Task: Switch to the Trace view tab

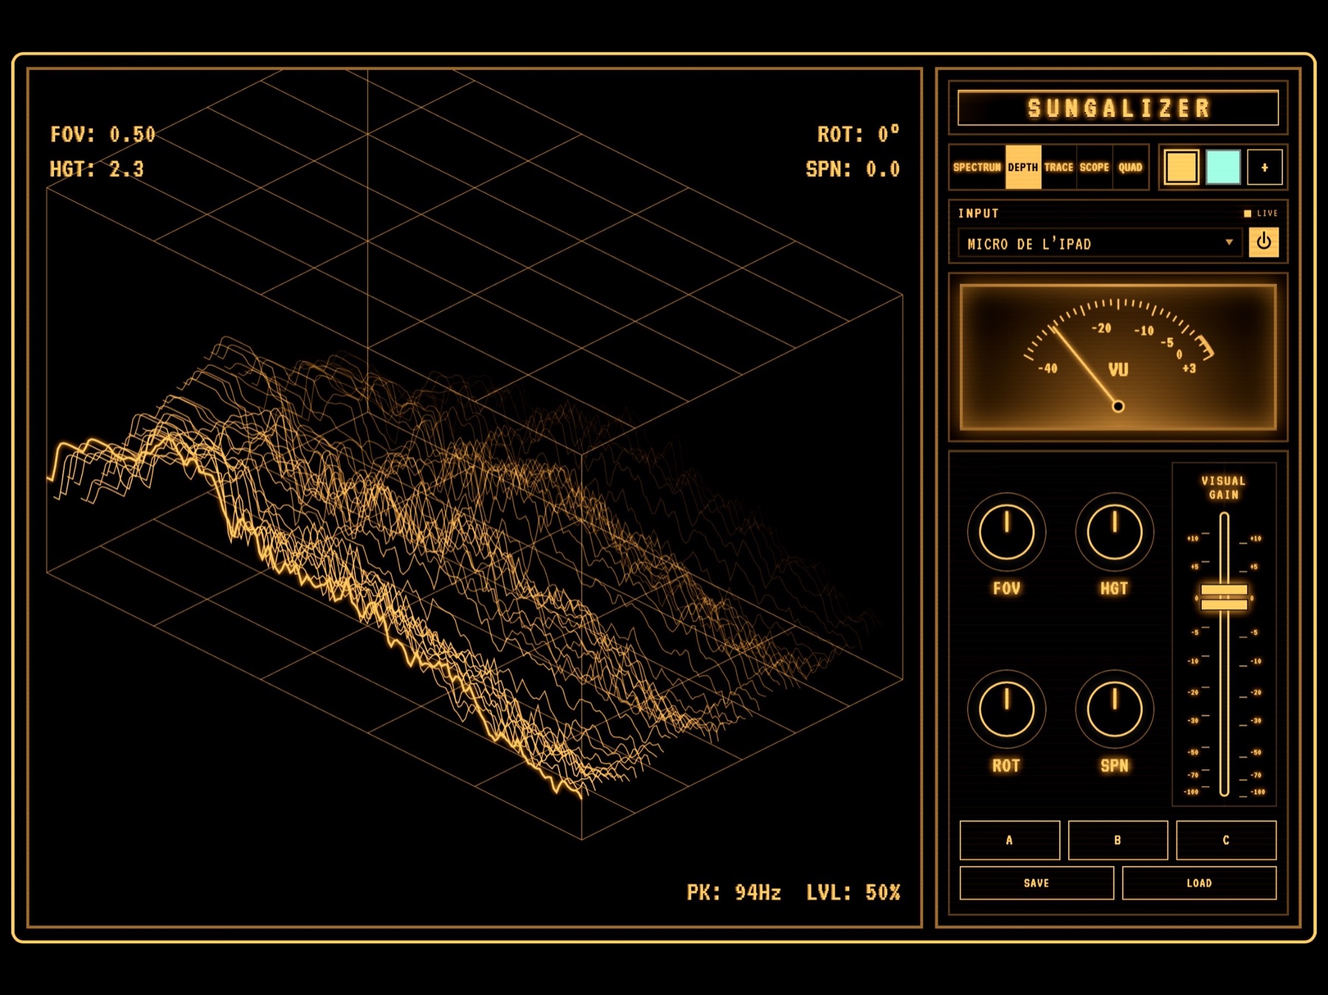Action: 1059,167
